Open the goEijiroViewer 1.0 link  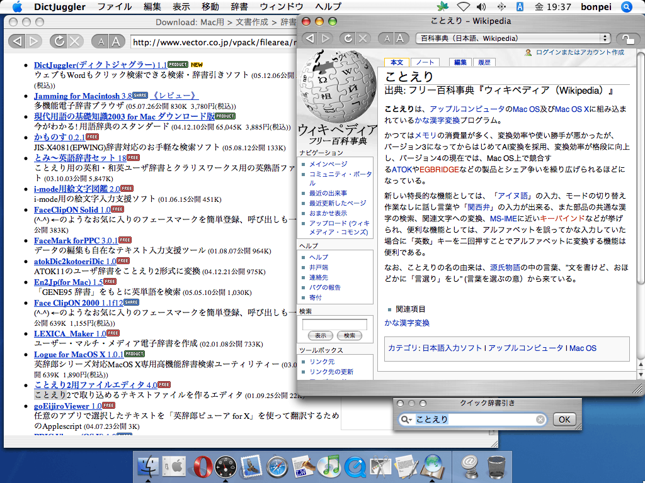coord(67,406)
